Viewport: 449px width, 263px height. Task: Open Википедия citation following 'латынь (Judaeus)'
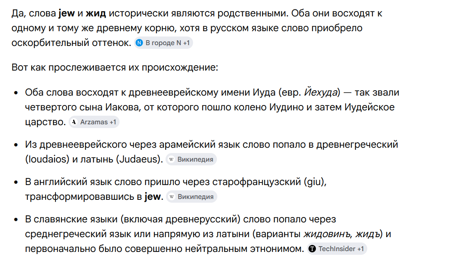(191, 159)
